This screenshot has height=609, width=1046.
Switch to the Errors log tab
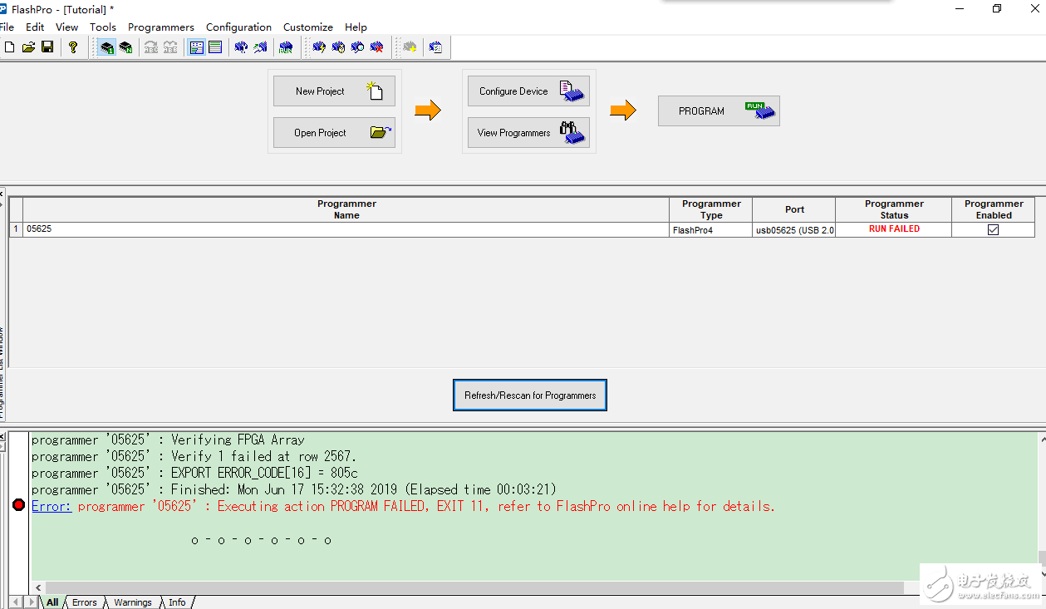pyautogui.click(x=85, y=602)
